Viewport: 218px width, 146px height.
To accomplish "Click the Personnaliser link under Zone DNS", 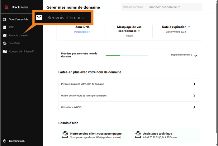I will point(82,32).
